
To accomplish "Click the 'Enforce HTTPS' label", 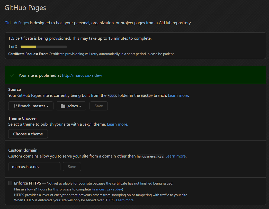I will point(28,183).
